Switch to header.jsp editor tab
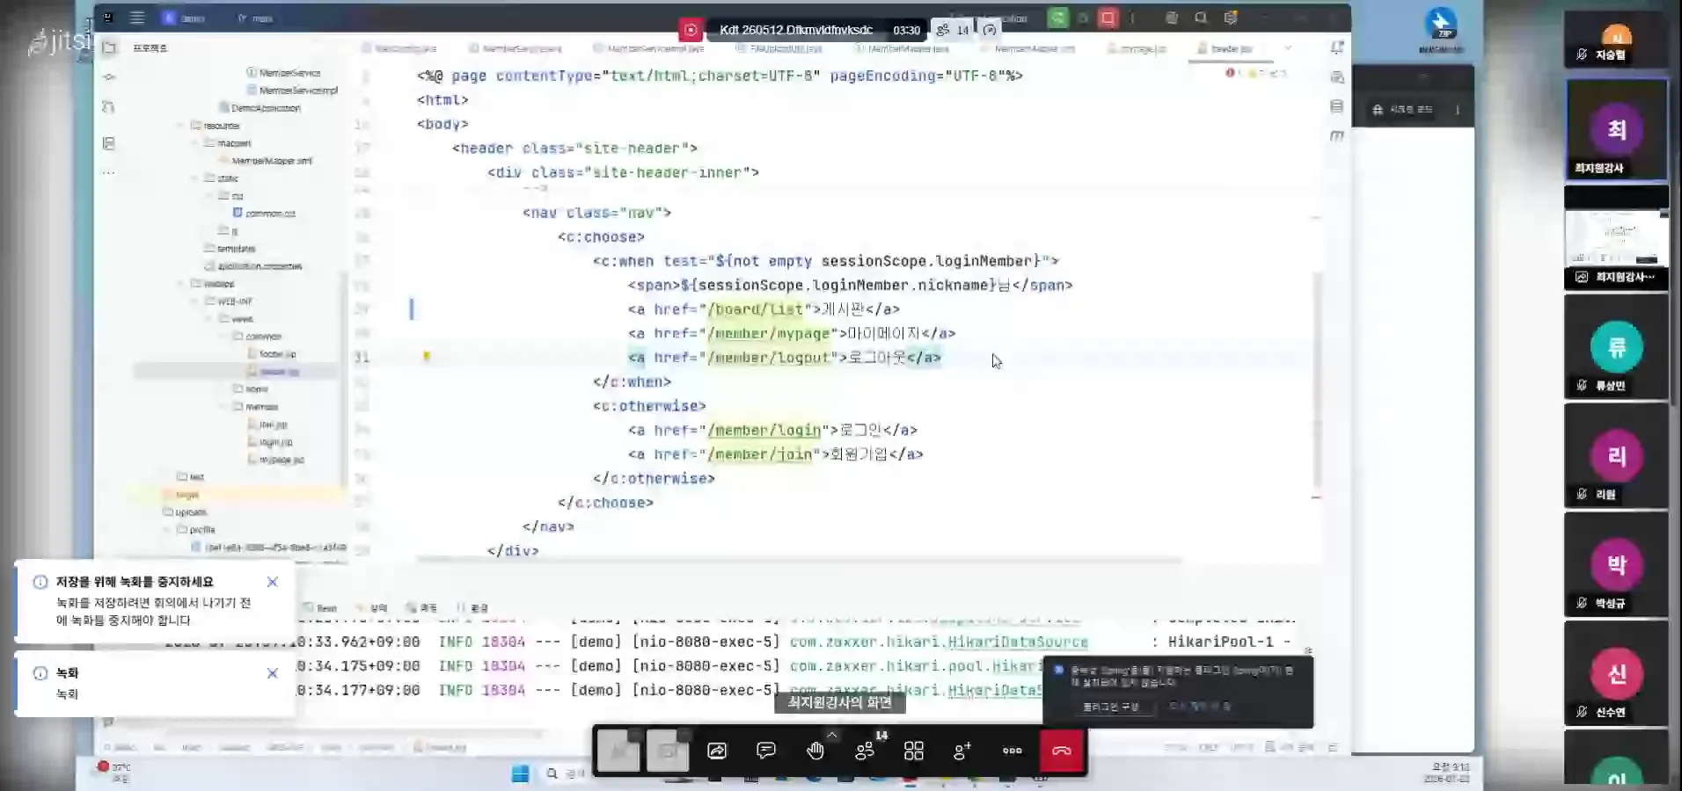 coord(1230,49)
